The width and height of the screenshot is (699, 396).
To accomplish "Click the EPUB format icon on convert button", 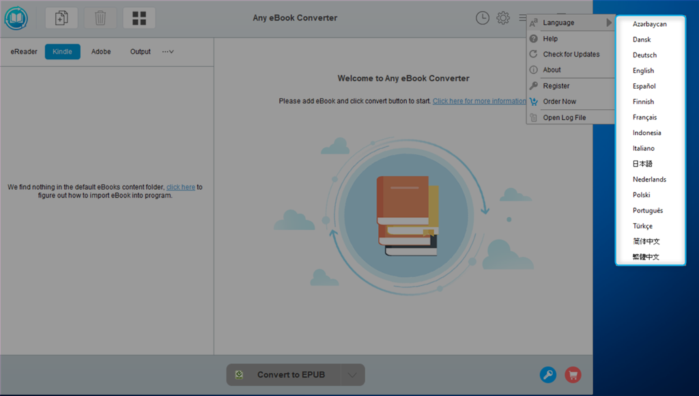I will coord(240,375).
